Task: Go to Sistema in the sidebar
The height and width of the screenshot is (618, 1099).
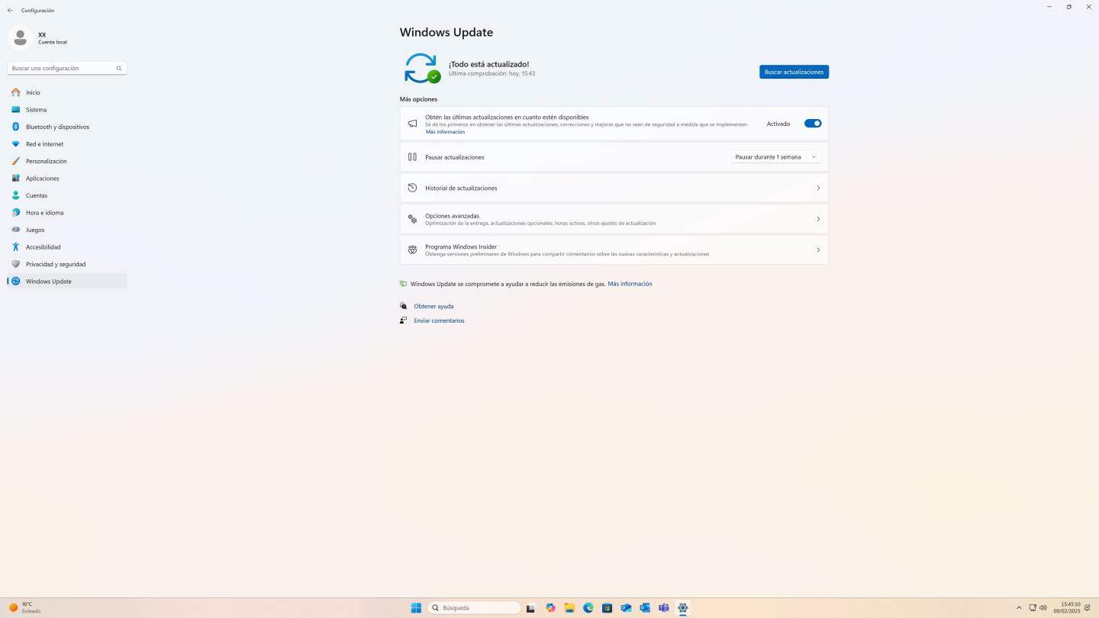Action: 36,110
